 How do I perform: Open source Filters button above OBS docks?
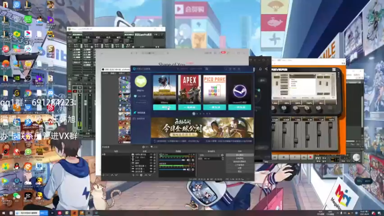(x=154, y=147)
